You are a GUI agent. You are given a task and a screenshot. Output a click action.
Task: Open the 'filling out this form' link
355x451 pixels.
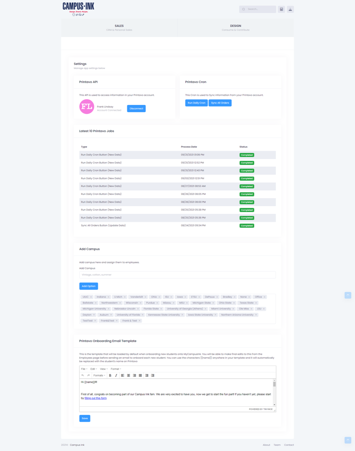(96, 398)
